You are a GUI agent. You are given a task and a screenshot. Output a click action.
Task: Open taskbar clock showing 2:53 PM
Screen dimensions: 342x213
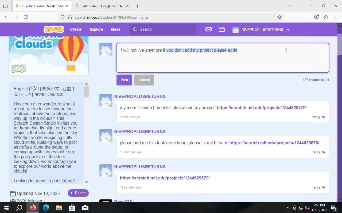[x=319, y=208]
